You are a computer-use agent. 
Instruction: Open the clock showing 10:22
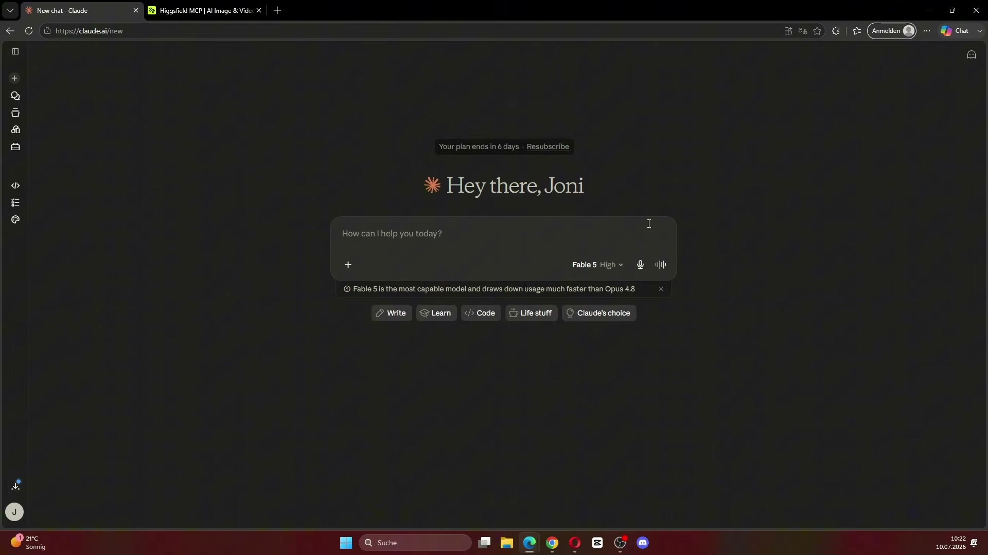(x=951, y=543)
